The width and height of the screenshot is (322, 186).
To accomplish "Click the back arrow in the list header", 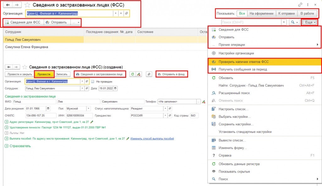I will 8,5.
